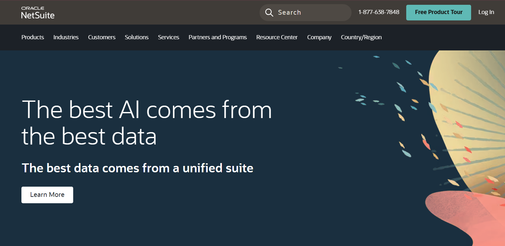
Task: Open the Services menu
Action: 168,37
